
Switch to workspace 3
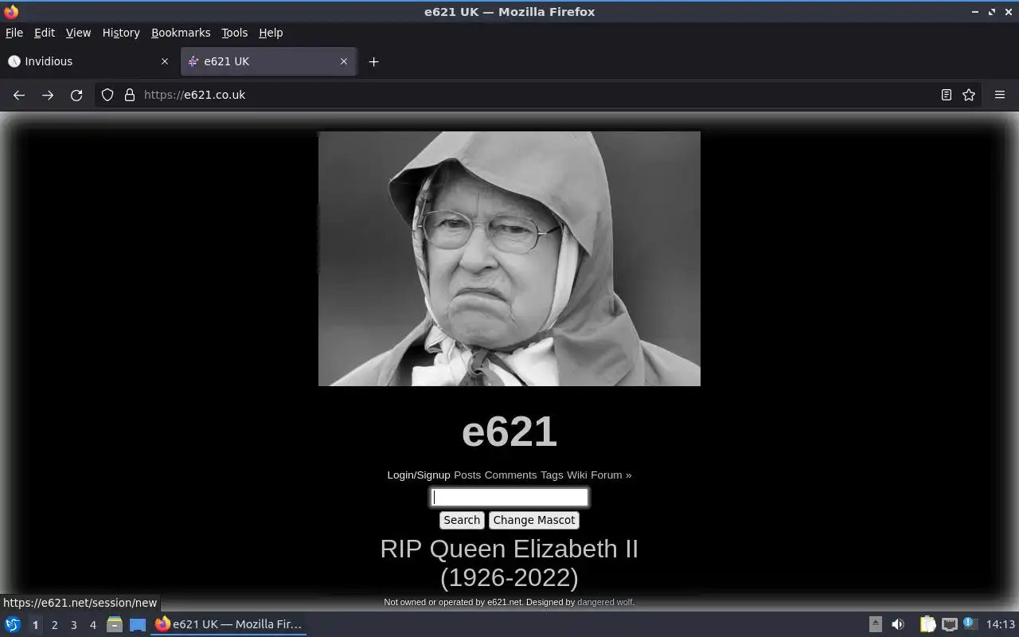coord(73,625)
